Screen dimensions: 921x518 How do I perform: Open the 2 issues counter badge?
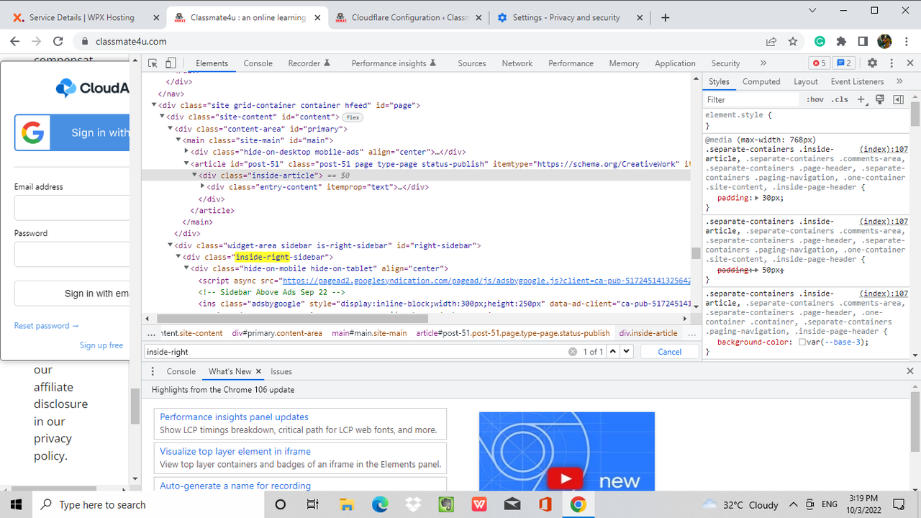coord(844,63)
